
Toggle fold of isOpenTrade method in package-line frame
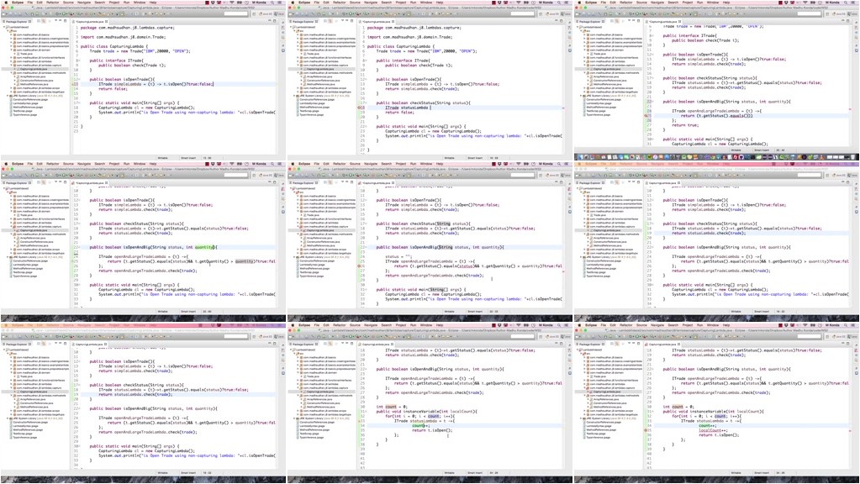(80, 80)
